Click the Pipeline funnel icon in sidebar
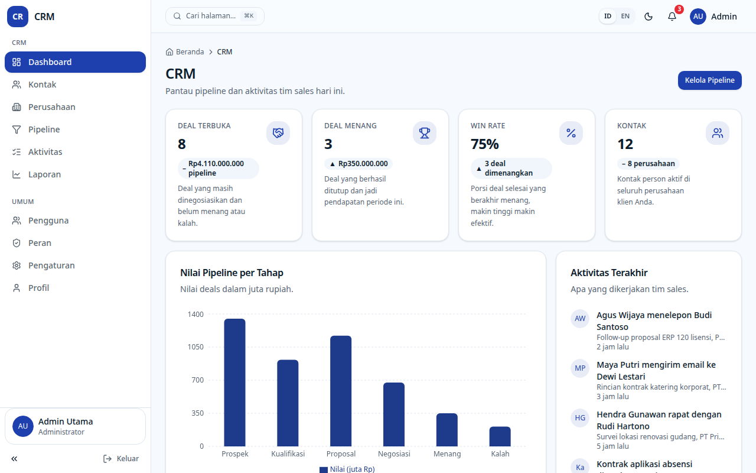The height and width of the screenshot is (473, 756). click(x=17, y=129)
